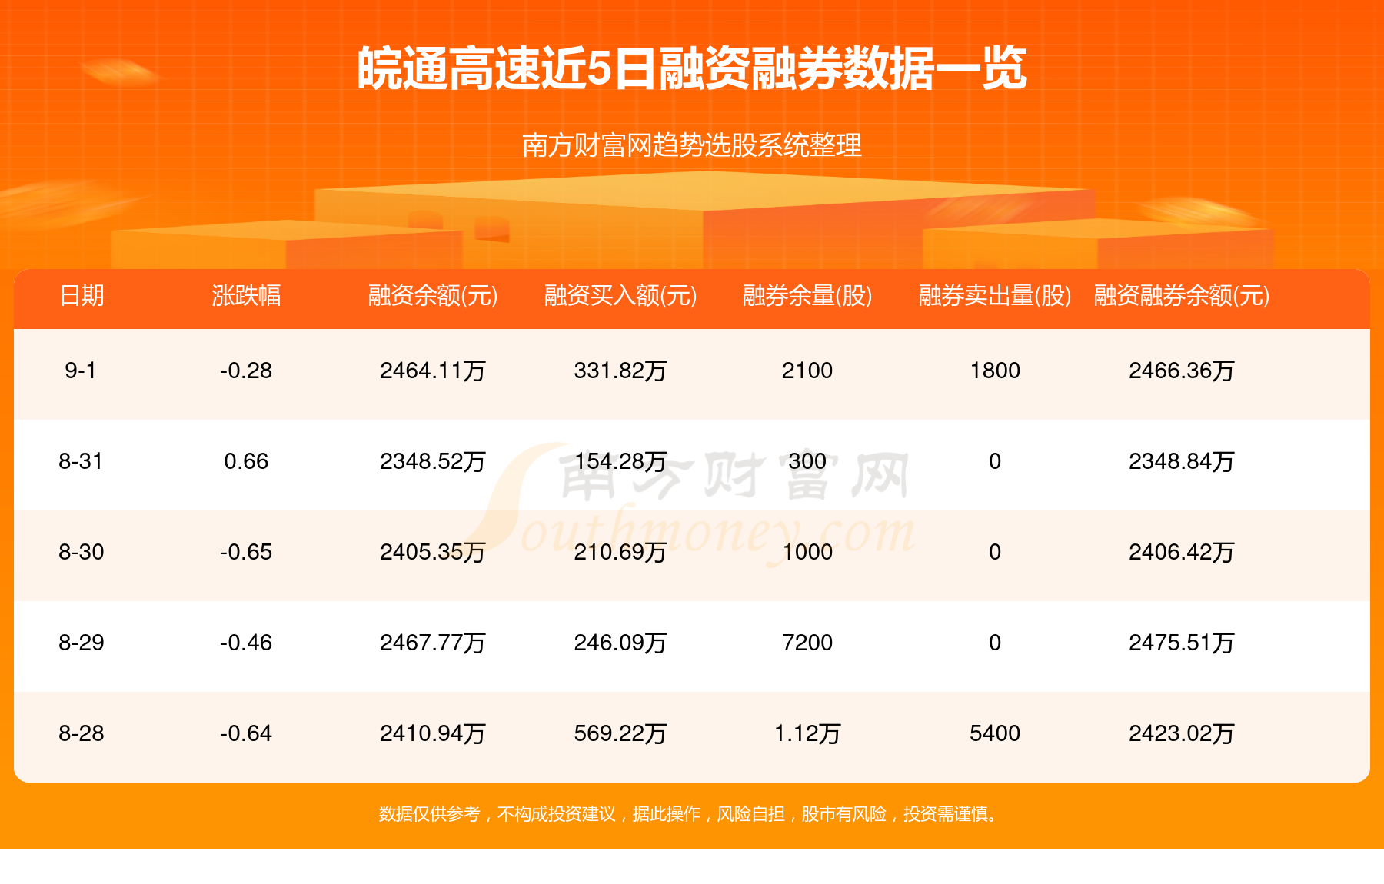The height and width of the screenshot is (884, 1384).
Task: Click the change value 0.66
Action: (246, 461)
